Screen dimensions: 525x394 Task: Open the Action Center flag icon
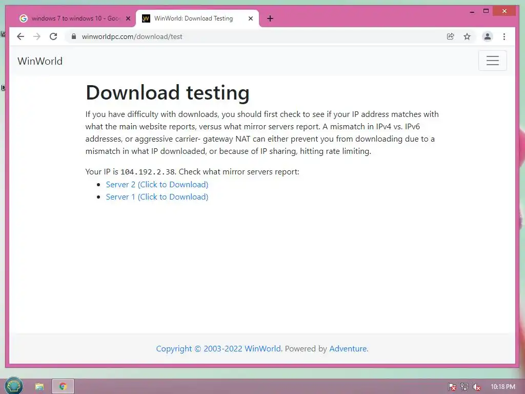(452, 387)
